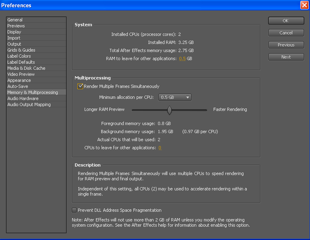Click the RAM preview versus rendering slider handle
The height and width of the screenshot is (240, 310).
coord(169,110)
